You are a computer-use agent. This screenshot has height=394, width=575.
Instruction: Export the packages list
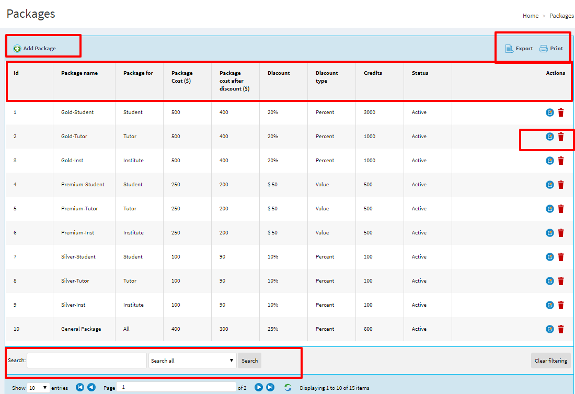(519, 49)
